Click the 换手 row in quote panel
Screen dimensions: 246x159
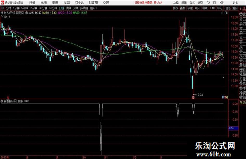click(x=243, y=88)
